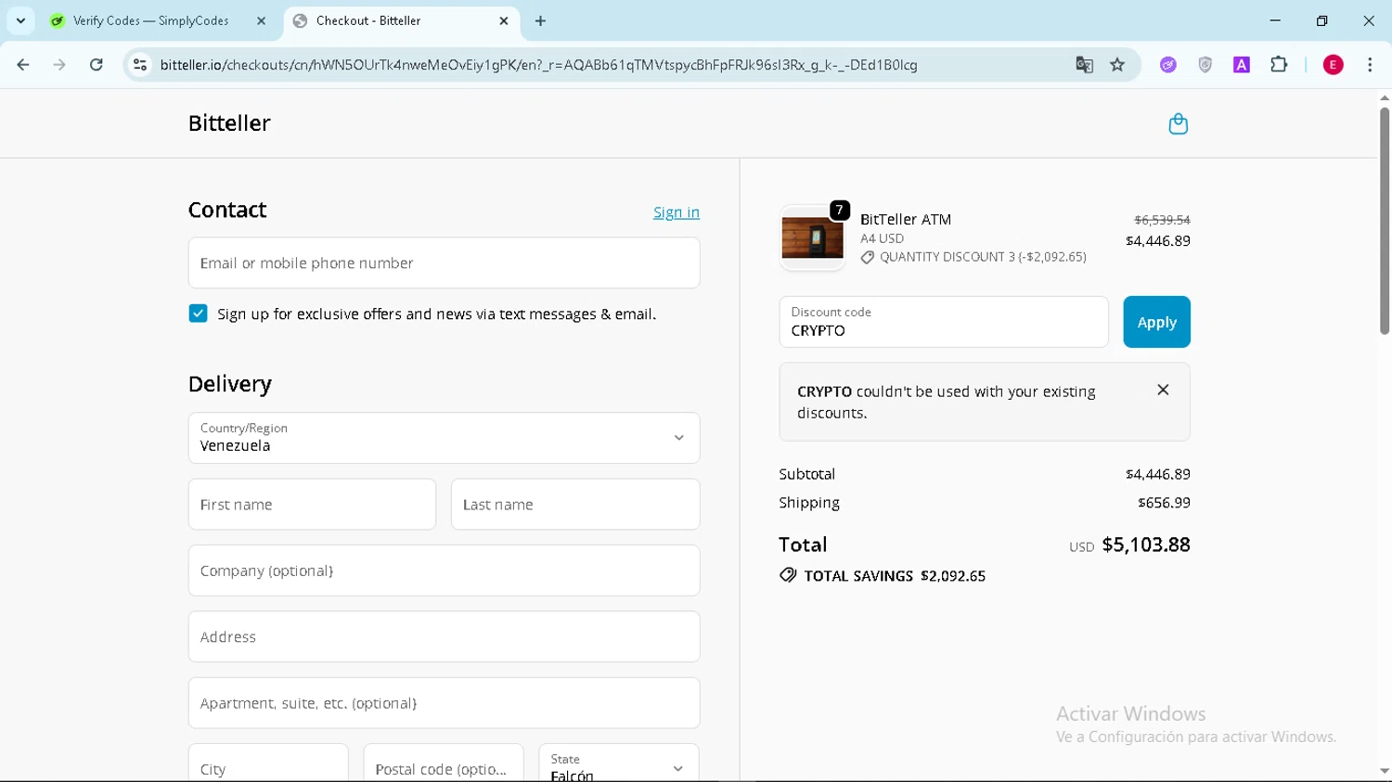This screenshot has width=1392, height=782.
Task: Focus the Last name field
Action: (x=575, y=505)
